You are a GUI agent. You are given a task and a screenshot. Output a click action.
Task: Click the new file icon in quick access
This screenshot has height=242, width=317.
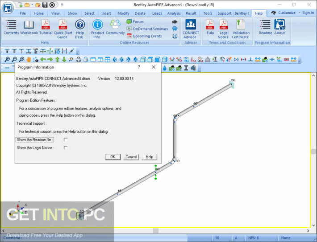tap(20, 4)
